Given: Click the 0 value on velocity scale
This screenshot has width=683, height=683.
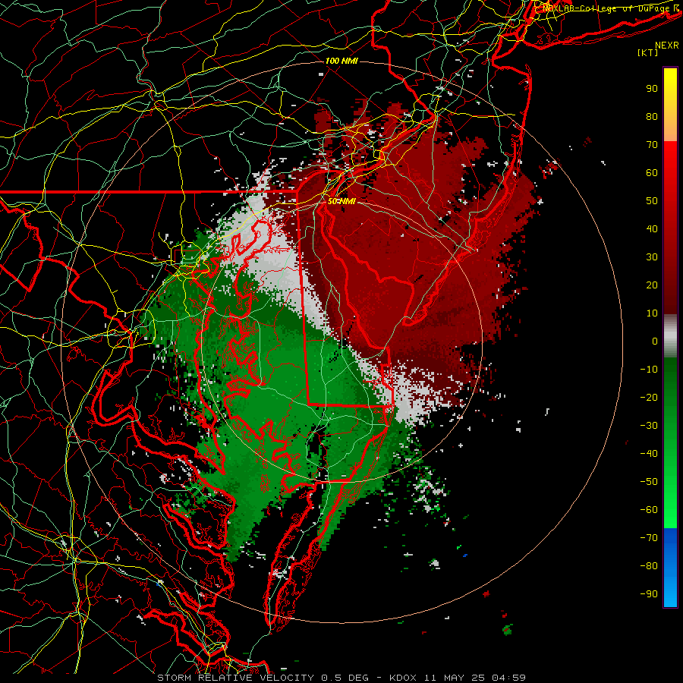Looking at the screenshot, I should [655, 341].
